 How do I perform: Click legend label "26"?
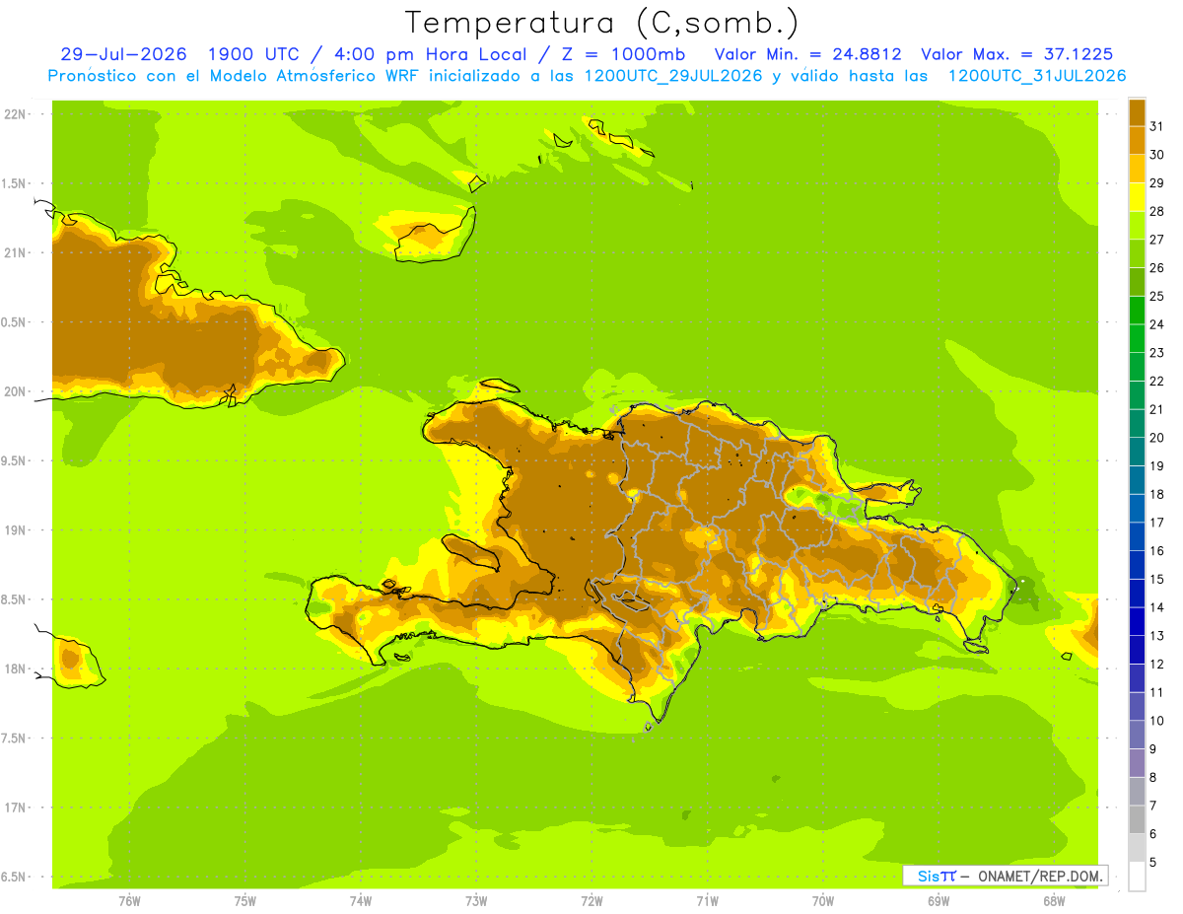[1157, 267]
